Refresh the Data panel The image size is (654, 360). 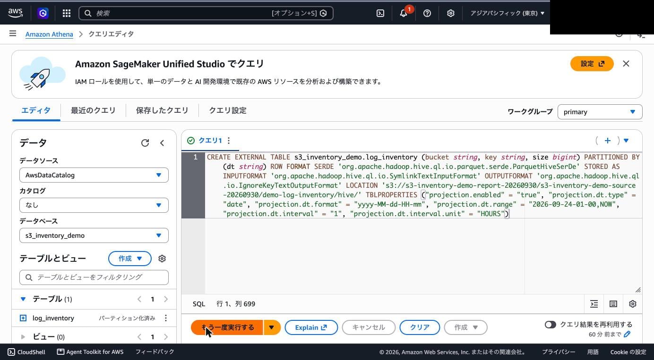(145, 143)
